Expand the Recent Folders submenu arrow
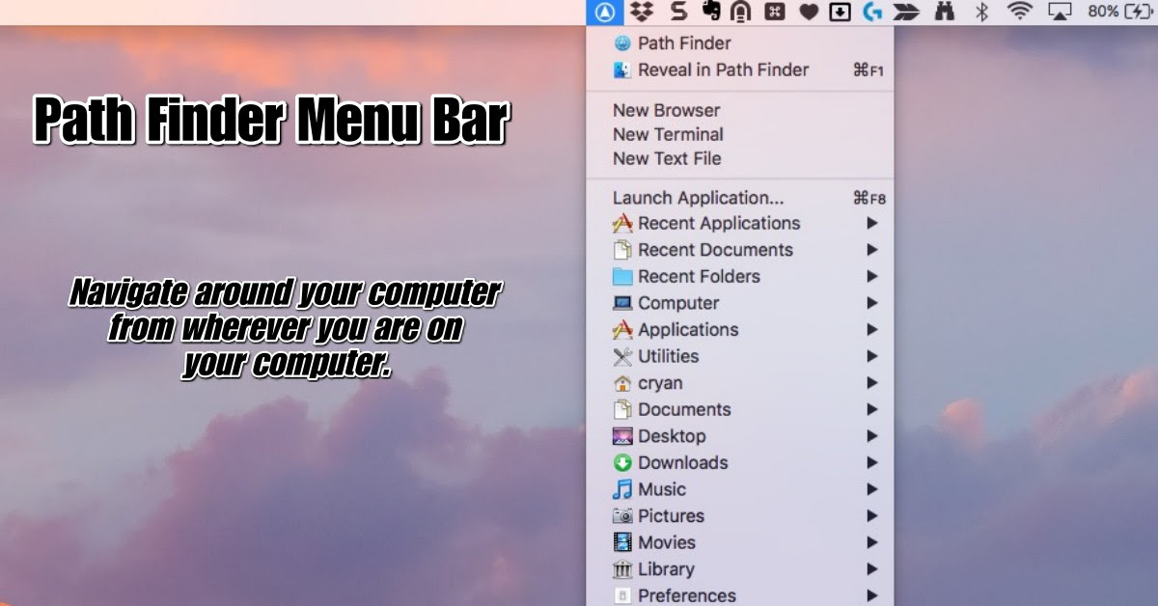1158x606 pixels. 872,276
